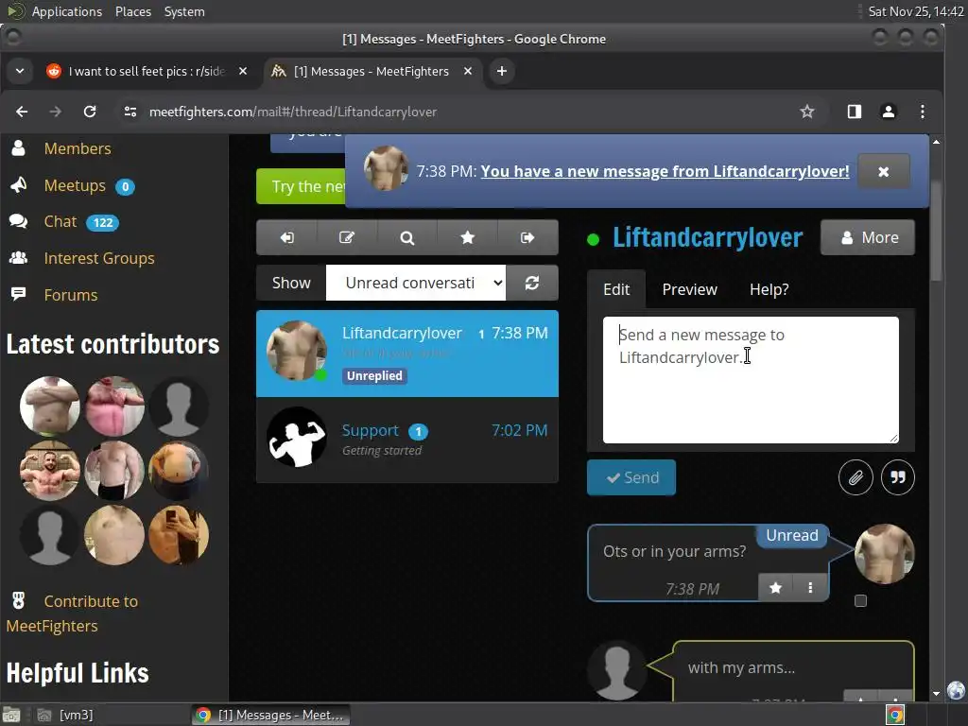
Task: Open Liftandcarrylover avatar beside unread message
Action: 884,554
